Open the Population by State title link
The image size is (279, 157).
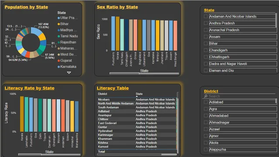[x=26, y=7]
